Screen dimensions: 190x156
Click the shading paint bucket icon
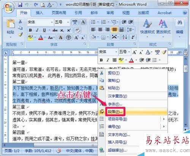pyautogui.click(x=93, y=37)
